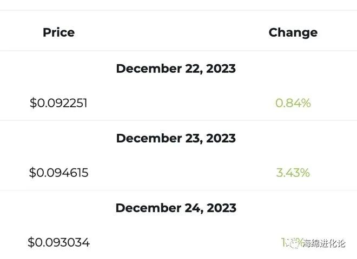
Task: Click the green 3.43% change value
Action: click(293, 173)
